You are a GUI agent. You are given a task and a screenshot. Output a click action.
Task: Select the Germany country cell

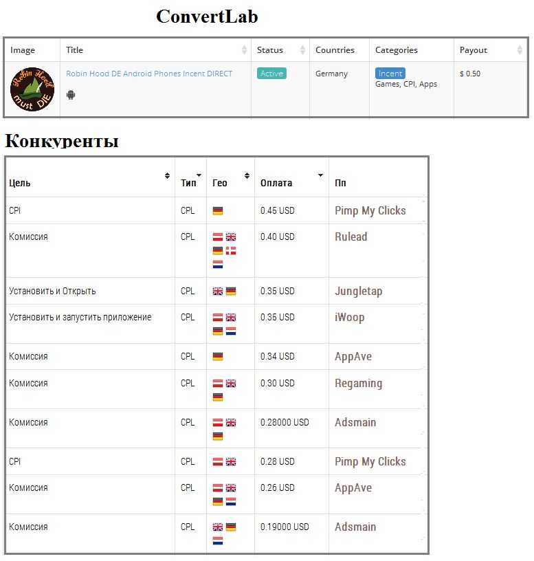pos(331,74)
